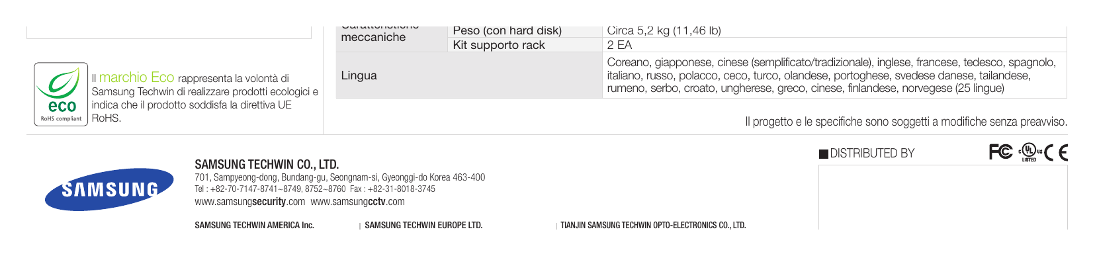
Task: Click the CE conformity mark
Action: pyautogui.click(x=1057, y=153)
